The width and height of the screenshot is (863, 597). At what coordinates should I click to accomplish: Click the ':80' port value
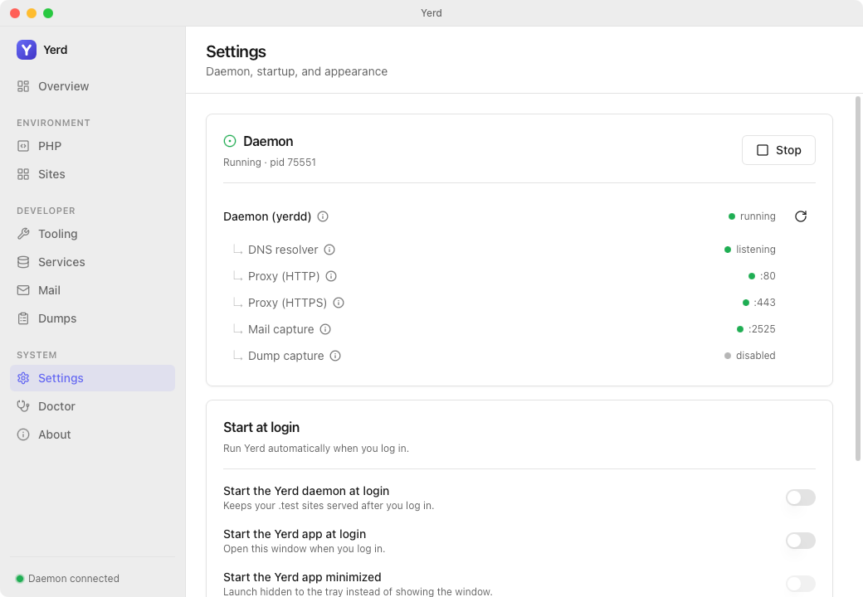point(768,276)
